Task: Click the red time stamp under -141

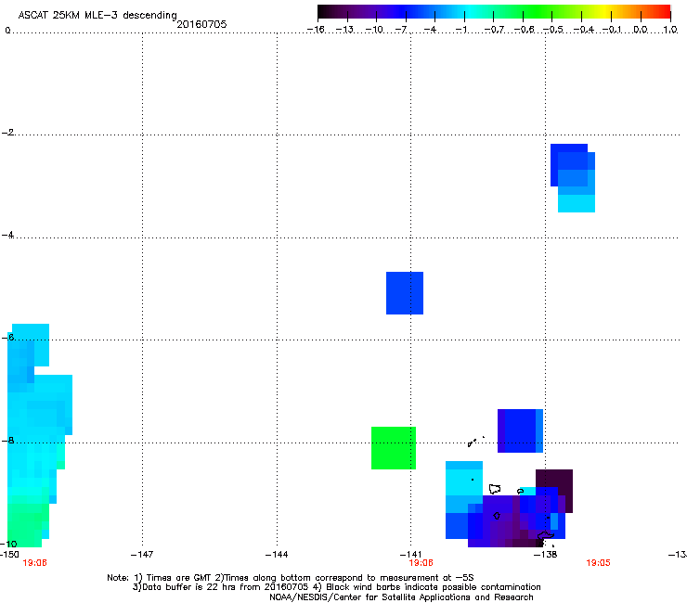Action: click(421, 563)
